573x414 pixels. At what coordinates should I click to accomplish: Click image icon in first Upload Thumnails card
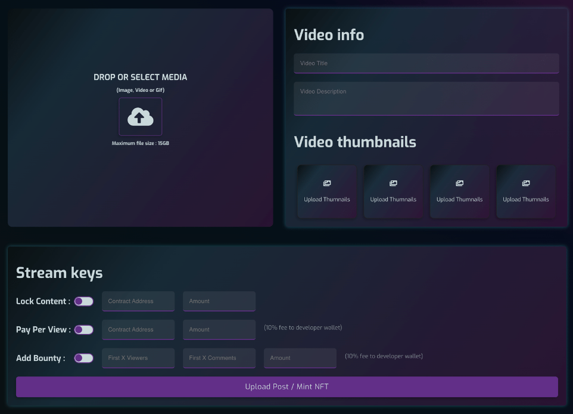tap(327, 183)
